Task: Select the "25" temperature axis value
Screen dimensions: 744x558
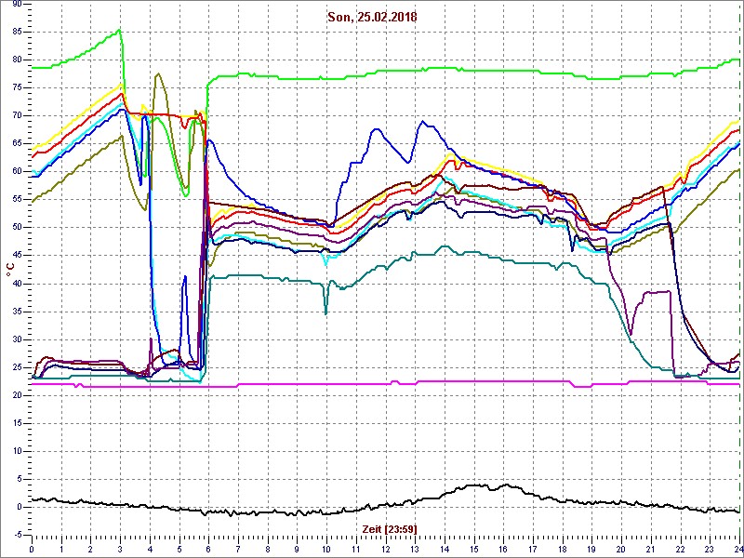Action: [x=16, y=367]
